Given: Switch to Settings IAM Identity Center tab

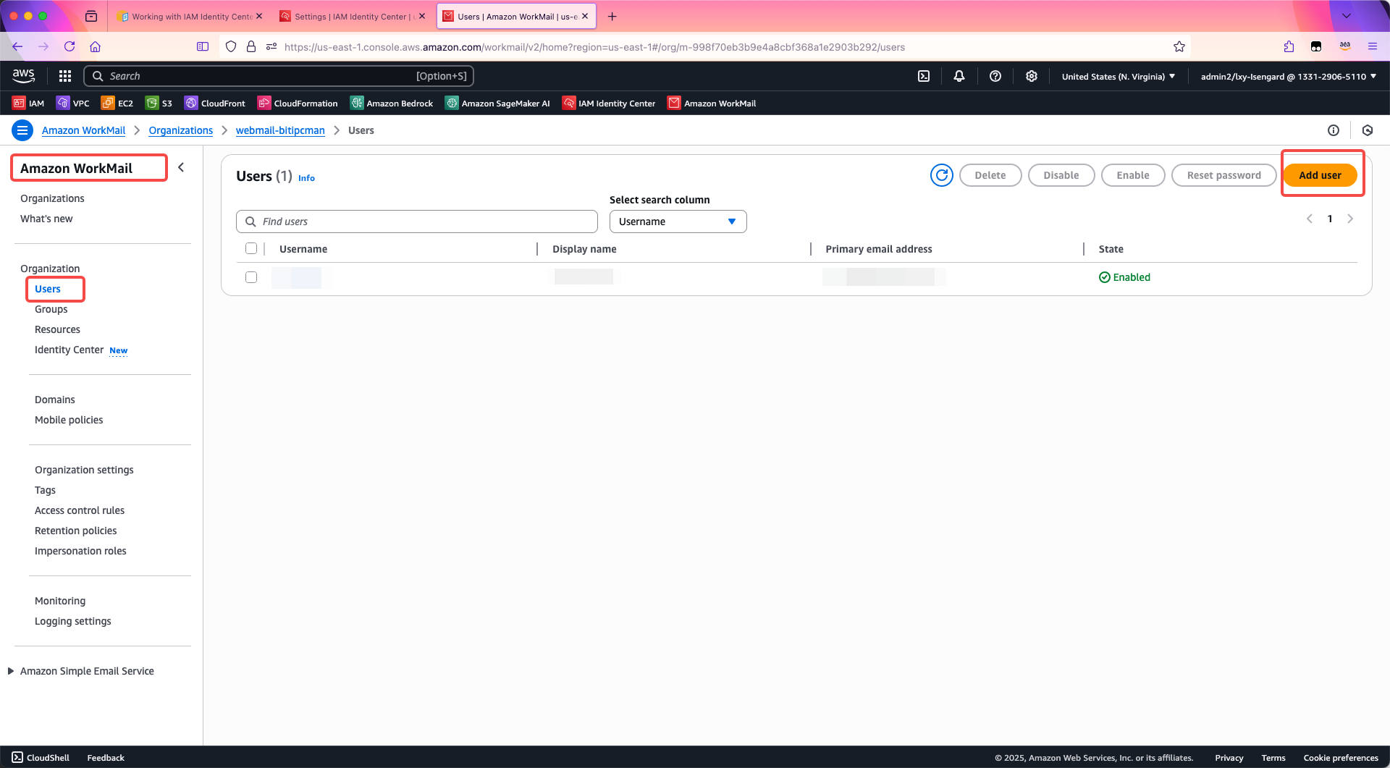Looking at the screenshot, I should click(x=353, y=16).
